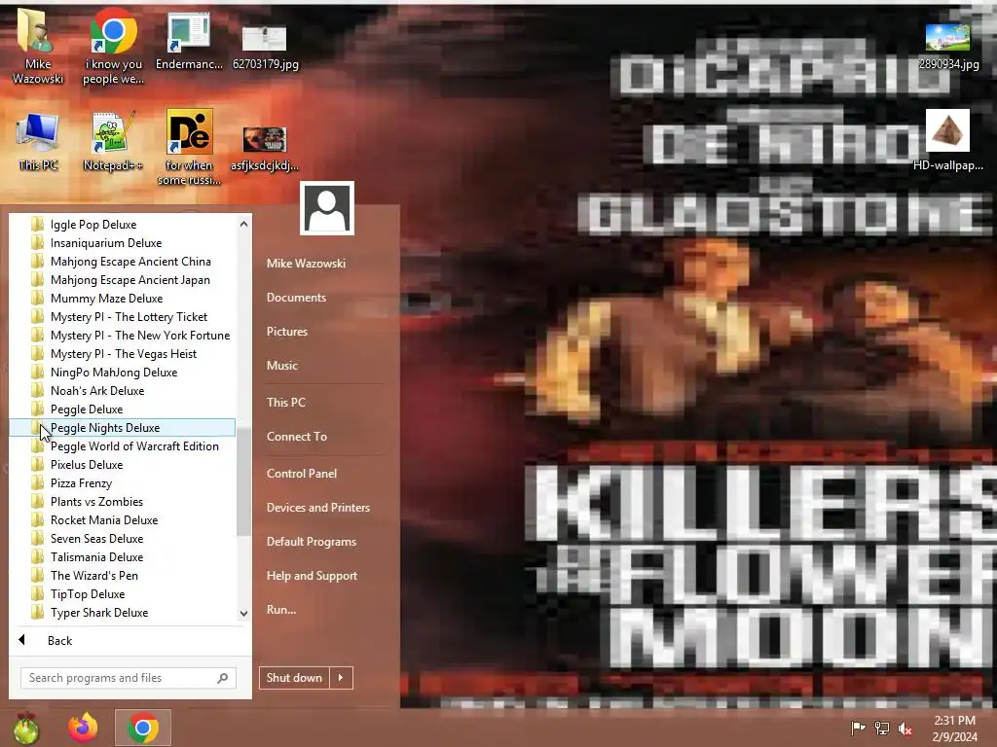Open This PC from Start menu

(x=286, y=402)
